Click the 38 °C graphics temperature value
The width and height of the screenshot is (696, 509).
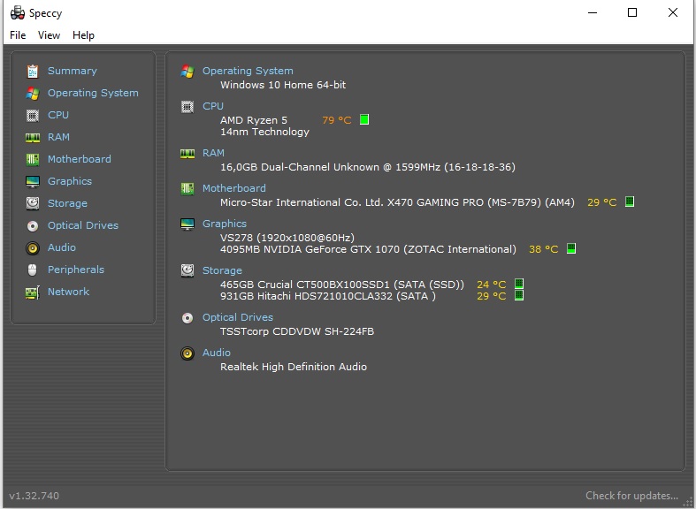[544, 249]
